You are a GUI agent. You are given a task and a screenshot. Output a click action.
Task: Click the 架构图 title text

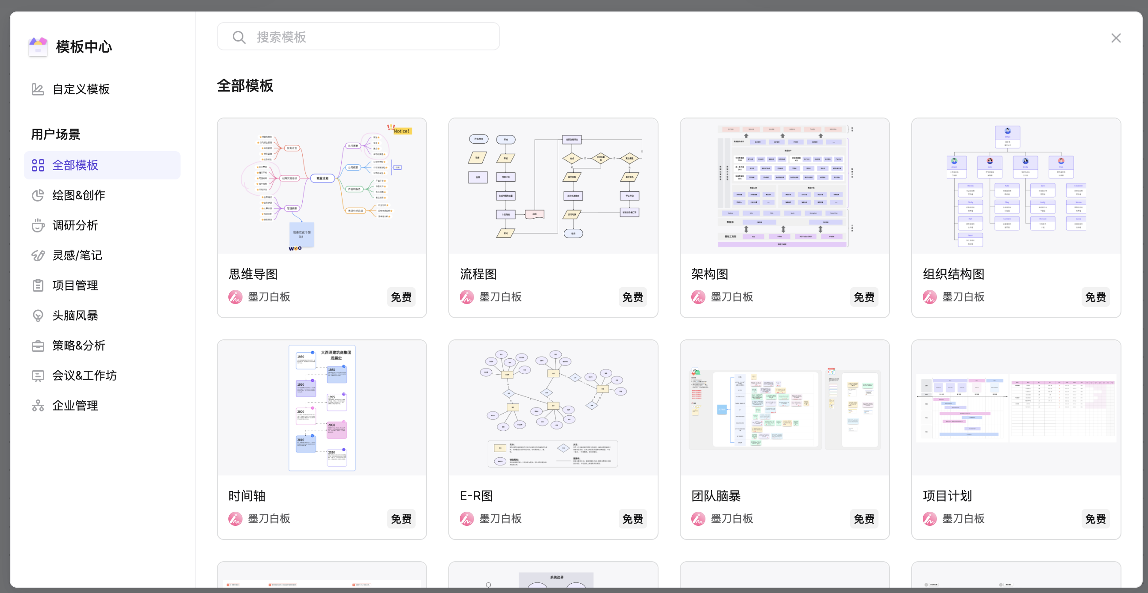pyautogui.click(x=710, y=274)
